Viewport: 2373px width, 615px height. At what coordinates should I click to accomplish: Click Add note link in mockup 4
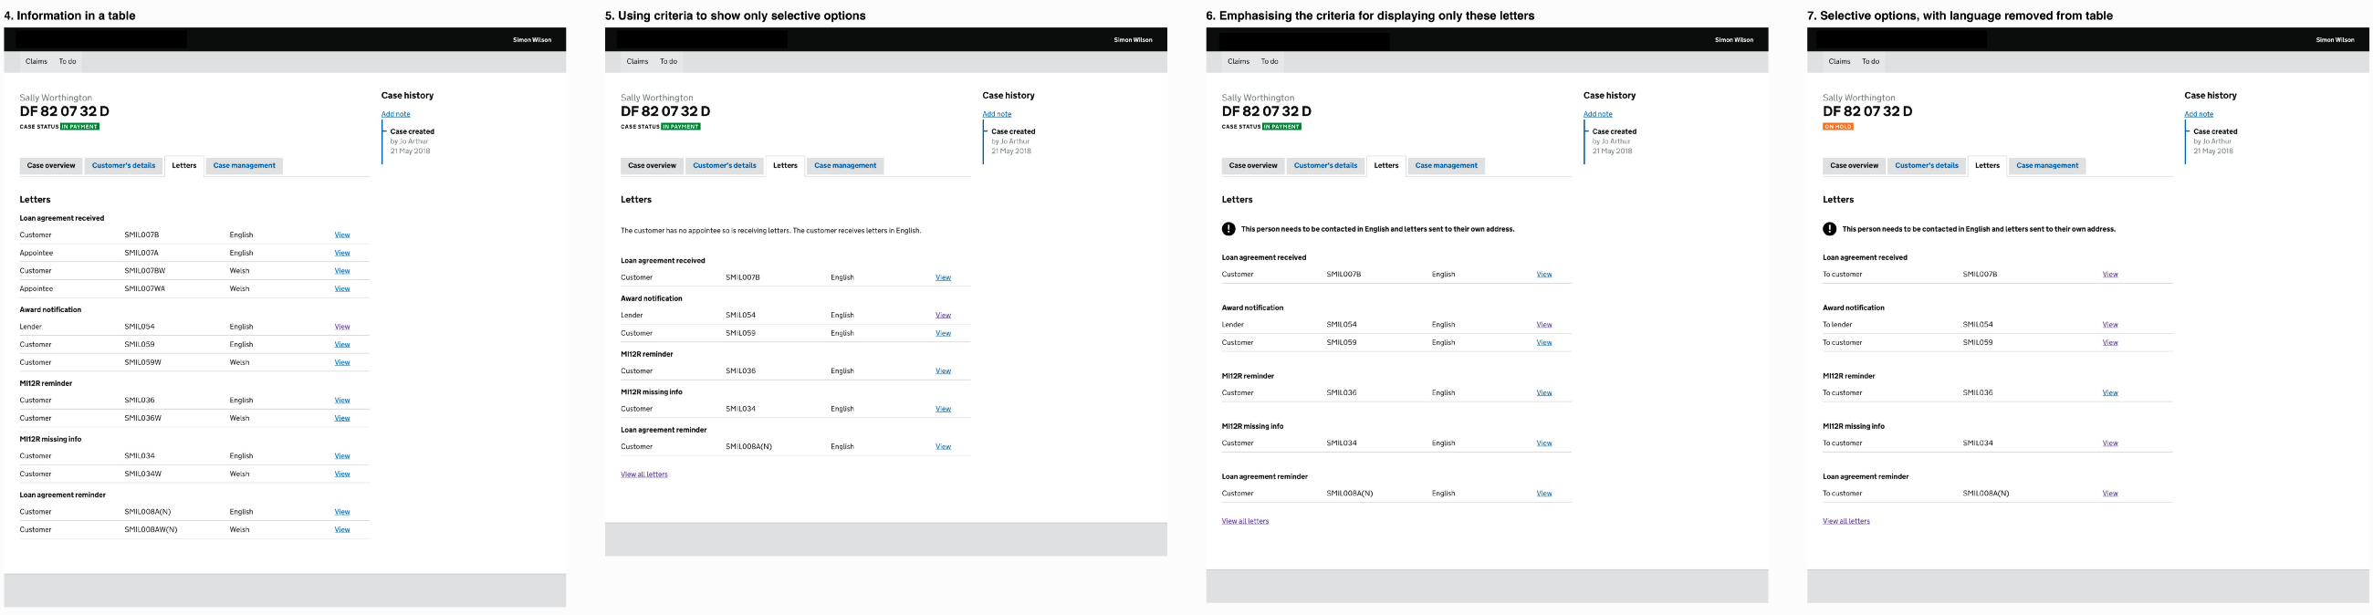(x=396, y=114)
